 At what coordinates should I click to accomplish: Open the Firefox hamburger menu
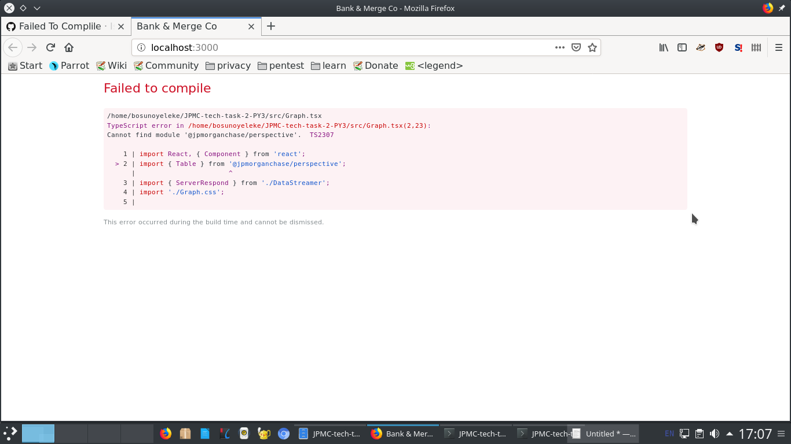pyautogui.click(x=779, y=47)
